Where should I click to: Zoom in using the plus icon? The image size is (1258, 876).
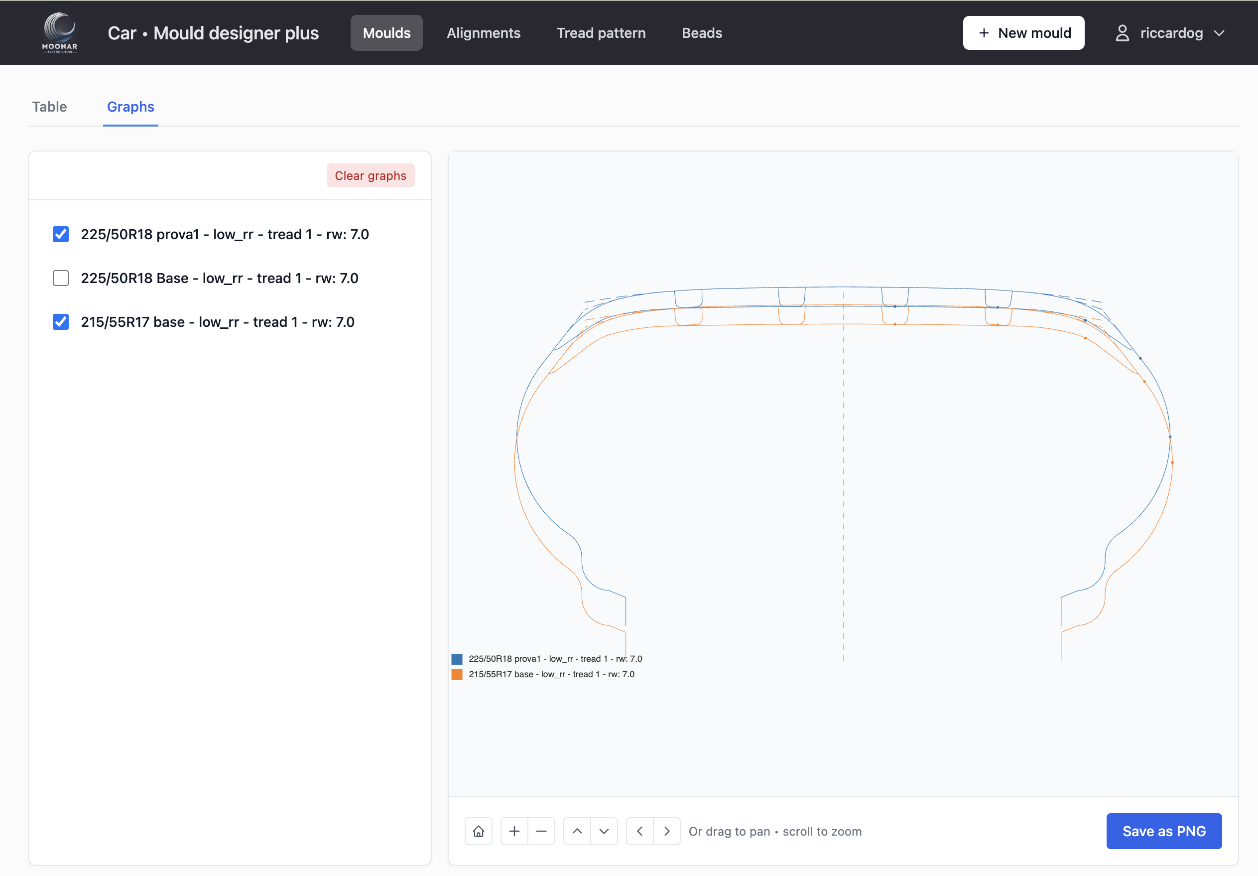(514, 831)
